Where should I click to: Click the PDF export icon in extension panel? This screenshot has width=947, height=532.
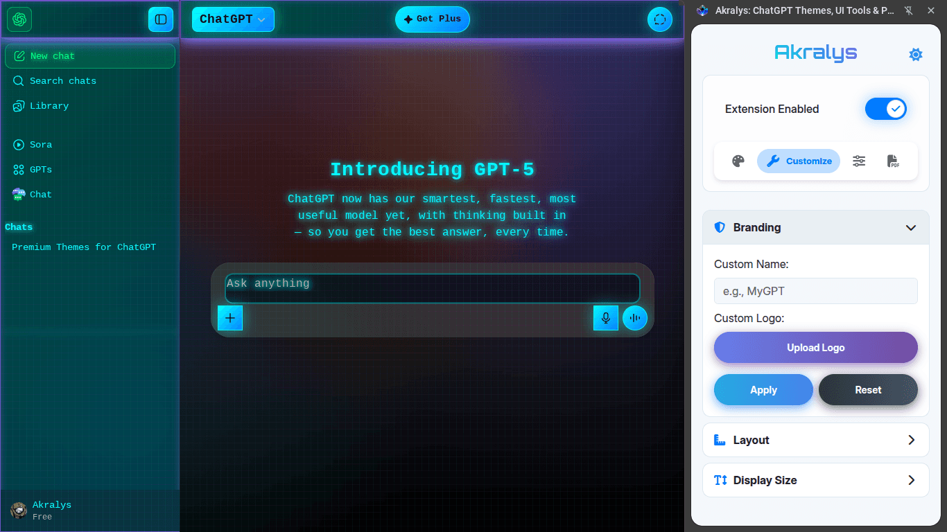893,161
